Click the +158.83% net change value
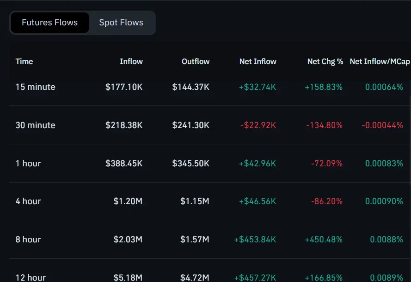The height and width of the screenshot is (282, 411). [324, 87]
